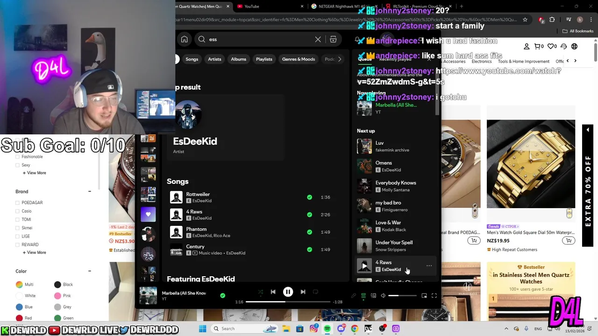Collapse the Brand filter section

90,191
